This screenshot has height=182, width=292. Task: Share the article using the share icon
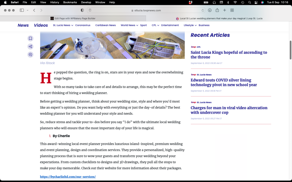click(30, 46)
